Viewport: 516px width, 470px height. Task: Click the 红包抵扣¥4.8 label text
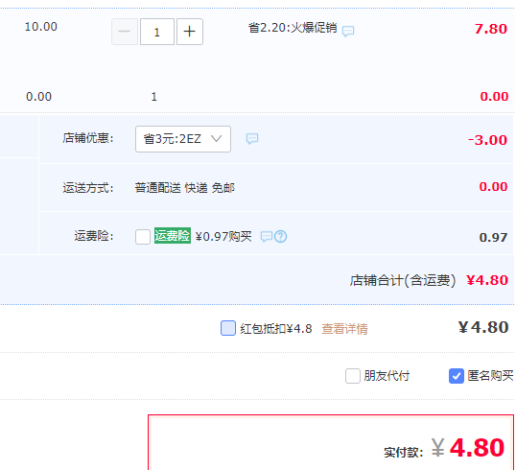pyautogui.click(x=276, y=329)
